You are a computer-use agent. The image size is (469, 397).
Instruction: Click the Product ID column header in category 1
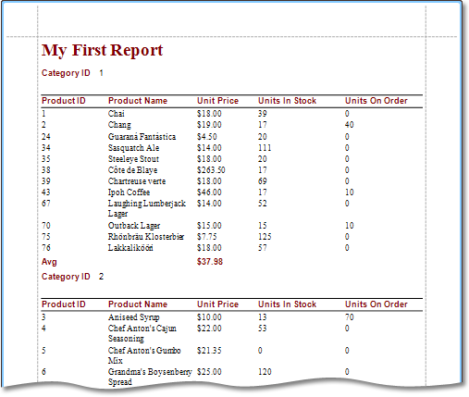coord(64,101)
